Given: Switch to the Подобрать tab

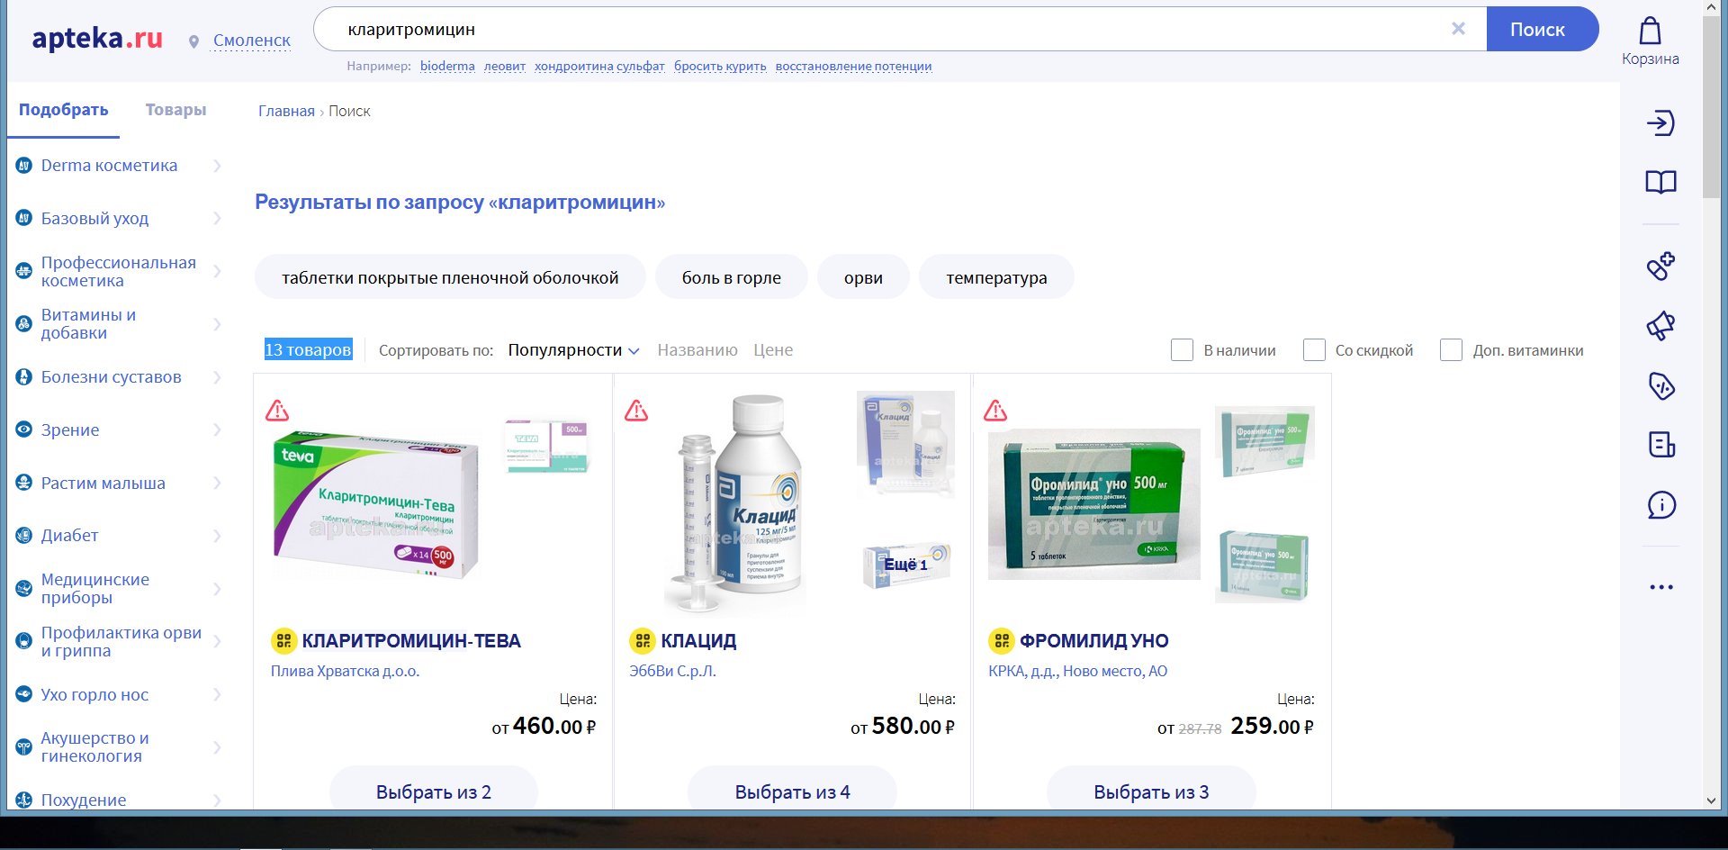Looking at the screenshot, I should [x=63, y=110].
